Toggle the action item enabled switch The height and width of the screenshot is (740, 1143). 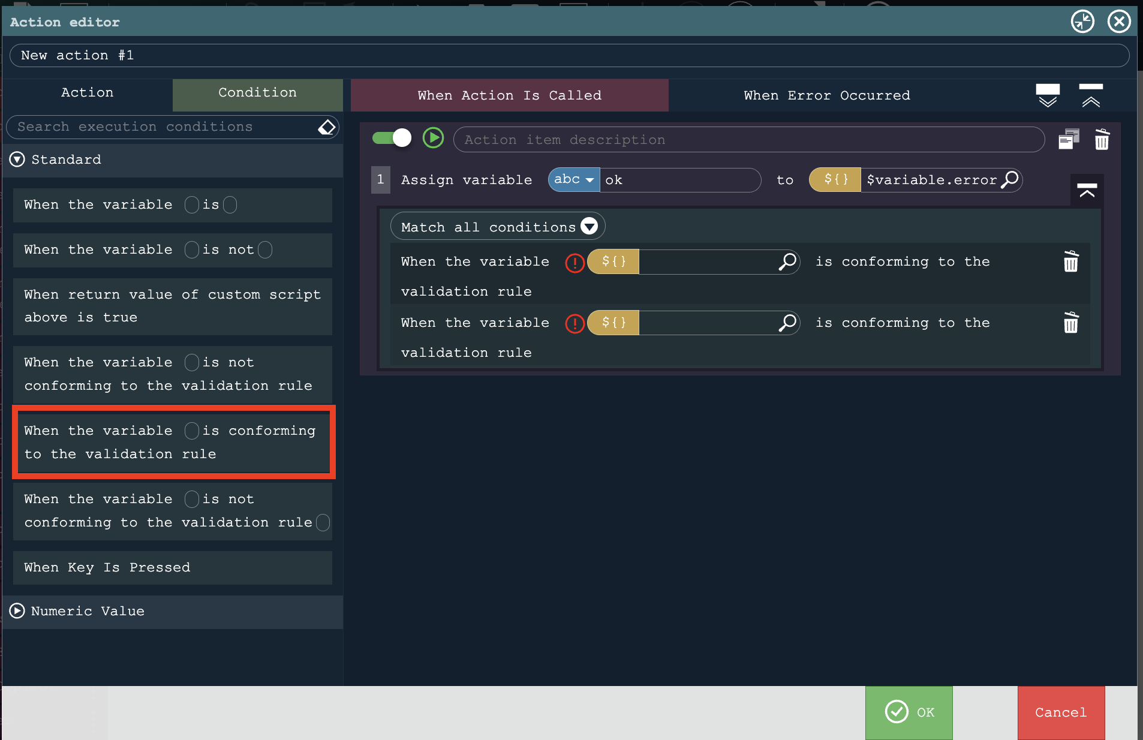point(392,139)
